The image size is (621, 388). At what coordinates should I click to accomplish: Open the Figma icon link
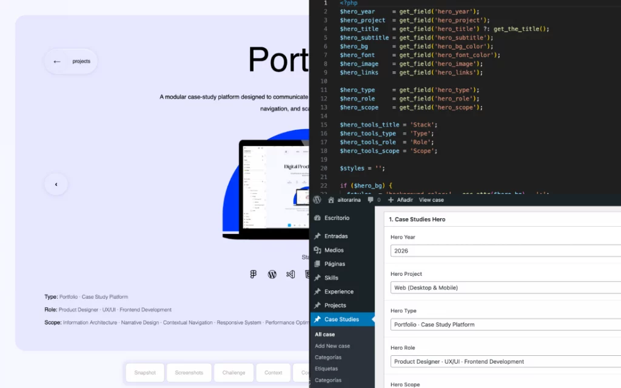[x=253, y=274]
